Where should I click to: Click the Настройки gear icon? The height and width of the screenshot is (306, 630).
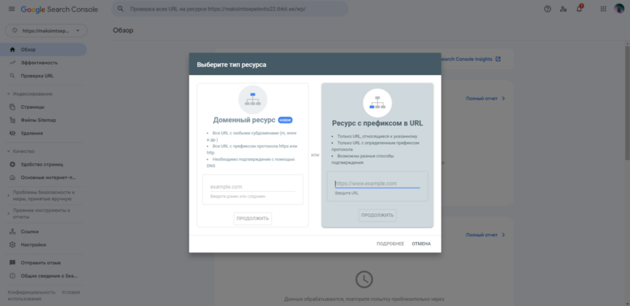(x=12, y=245)
